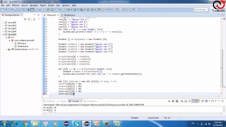Click the Back navigation arrow icon

(130, 10)
